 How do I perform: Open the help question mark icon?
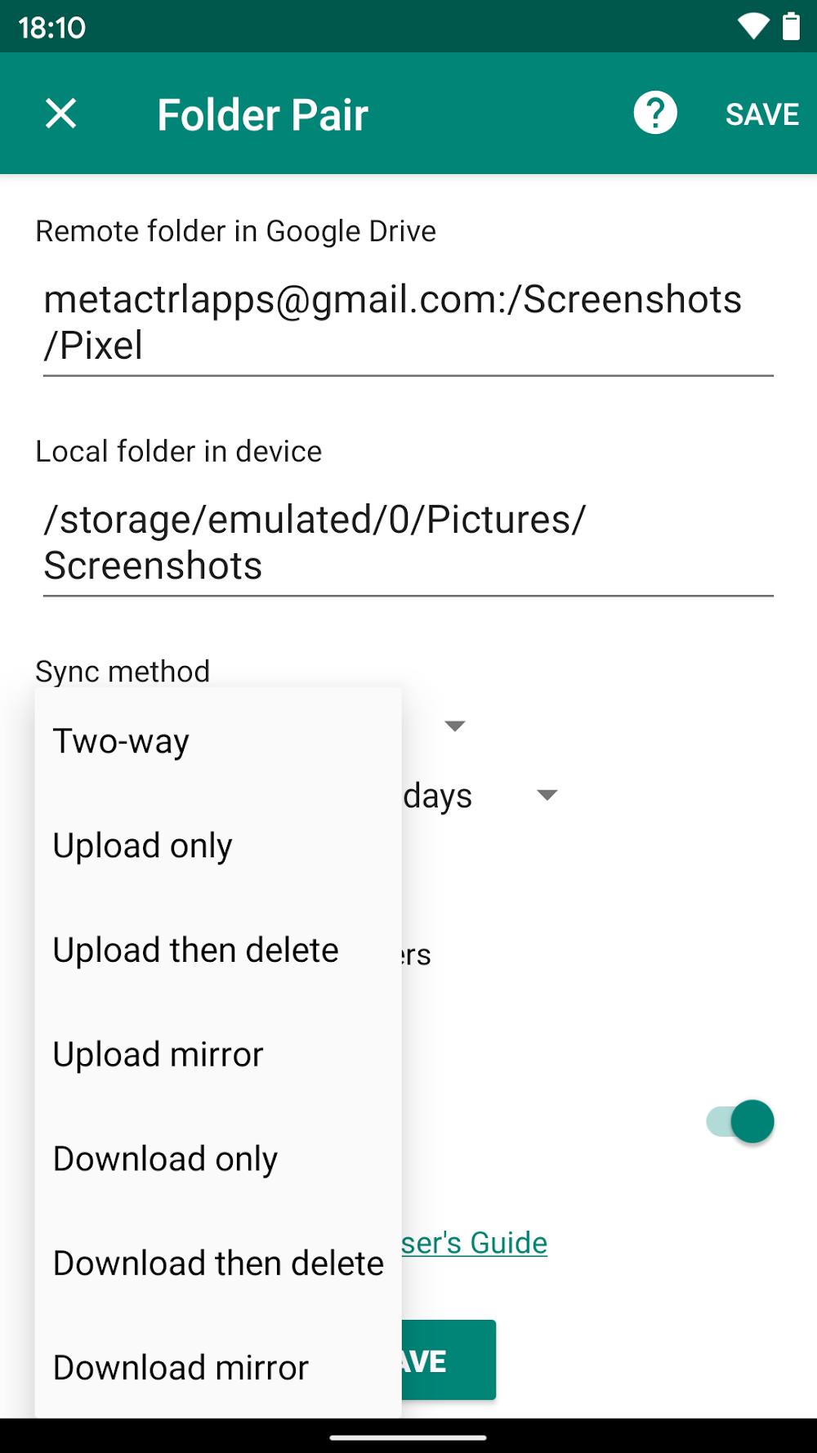click(654, 114)
